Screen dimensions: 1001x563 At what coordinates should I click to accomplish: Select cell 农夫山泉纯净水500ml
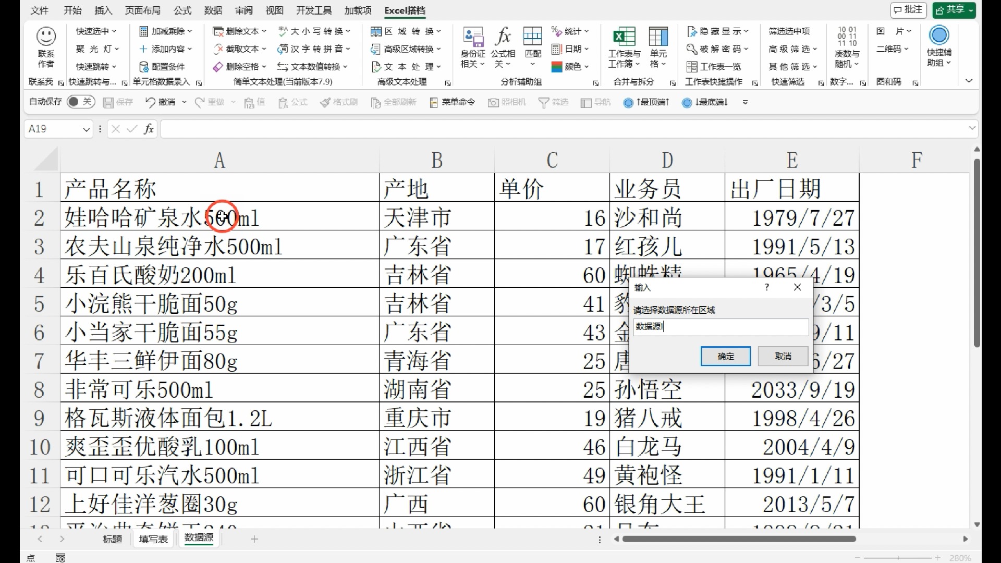click(219, 246)
